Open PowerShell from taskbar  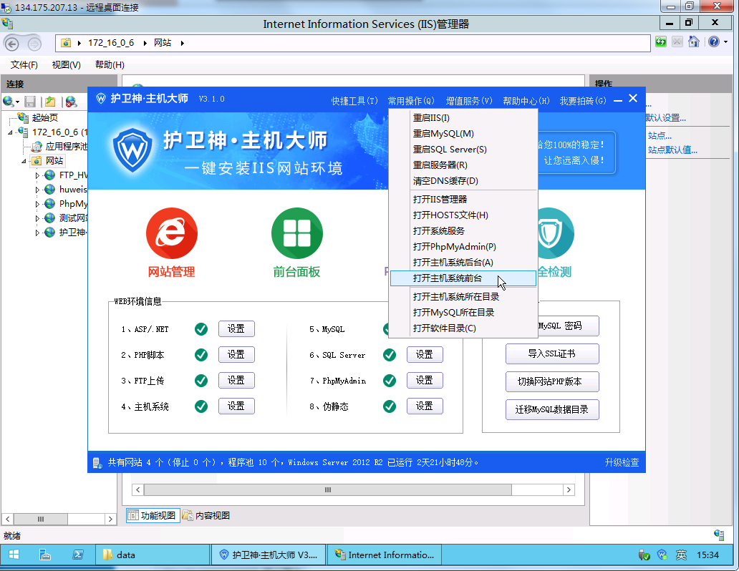tap(78, 555)
